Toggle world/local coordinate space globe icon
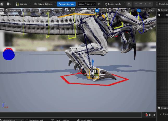Image resolution: width=168 pixels, height=121 pixels. tap(110, 10)
